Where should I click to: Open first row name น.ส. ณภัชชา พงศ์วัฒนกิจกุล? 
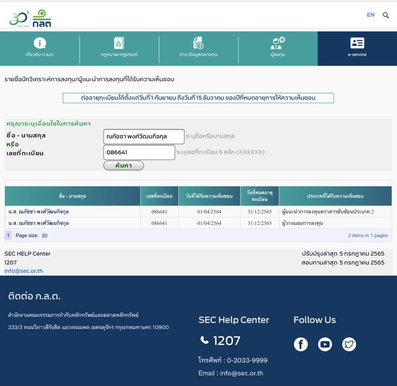click(x=39, y=212)
